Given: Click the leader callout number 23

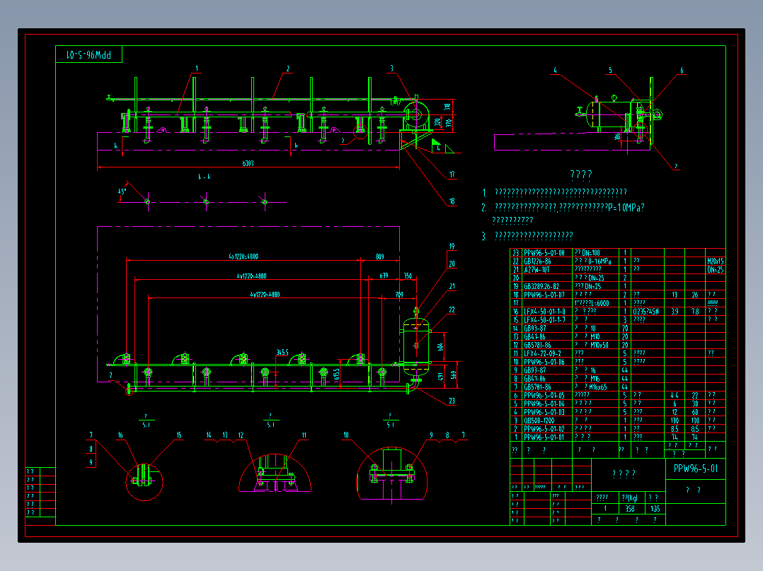Looking at the screenshot, I should point(452,401).
